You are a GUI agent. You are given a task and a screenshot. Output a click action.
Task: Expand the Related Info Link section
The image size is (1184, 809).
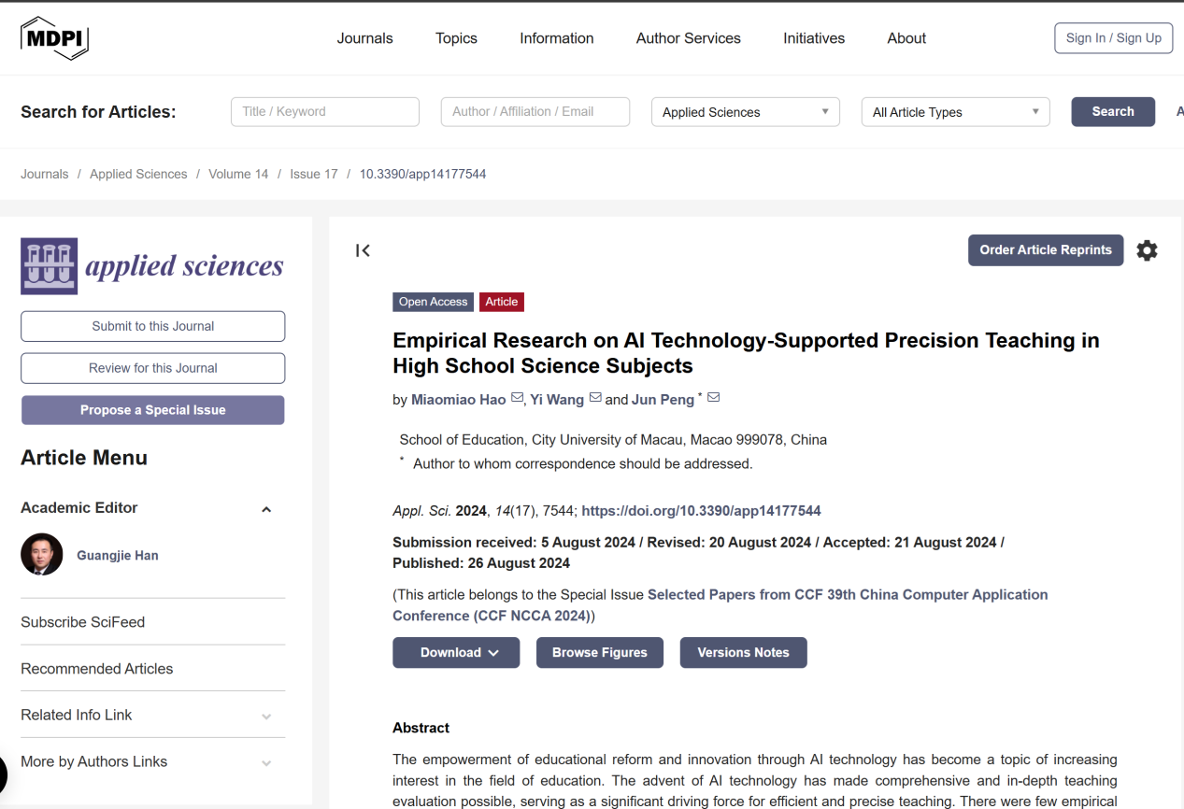tap(266, 717)
